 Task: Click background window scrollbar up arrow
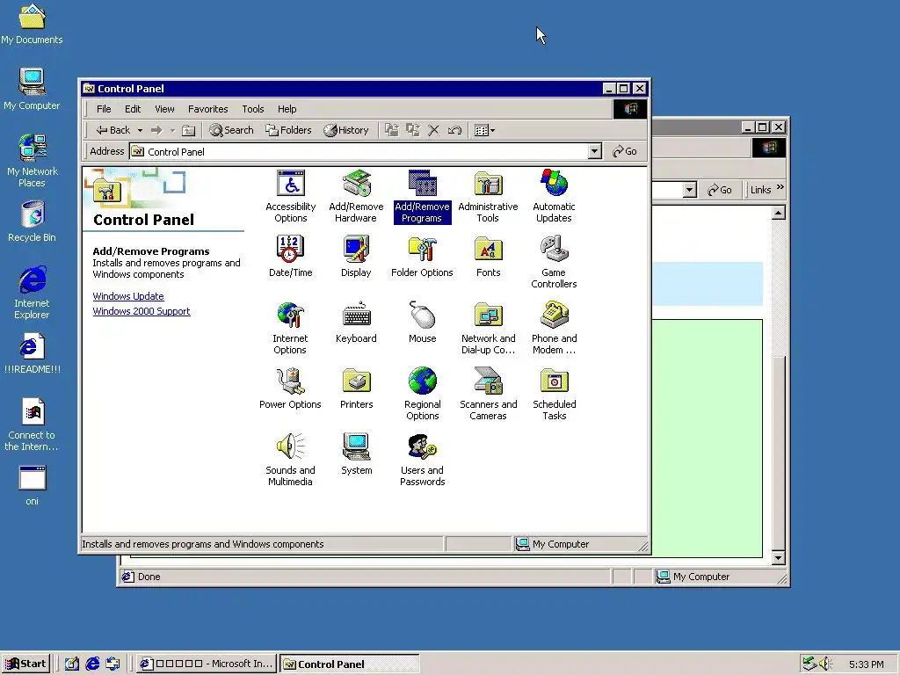pyautogui.click(x=779, y=214)
